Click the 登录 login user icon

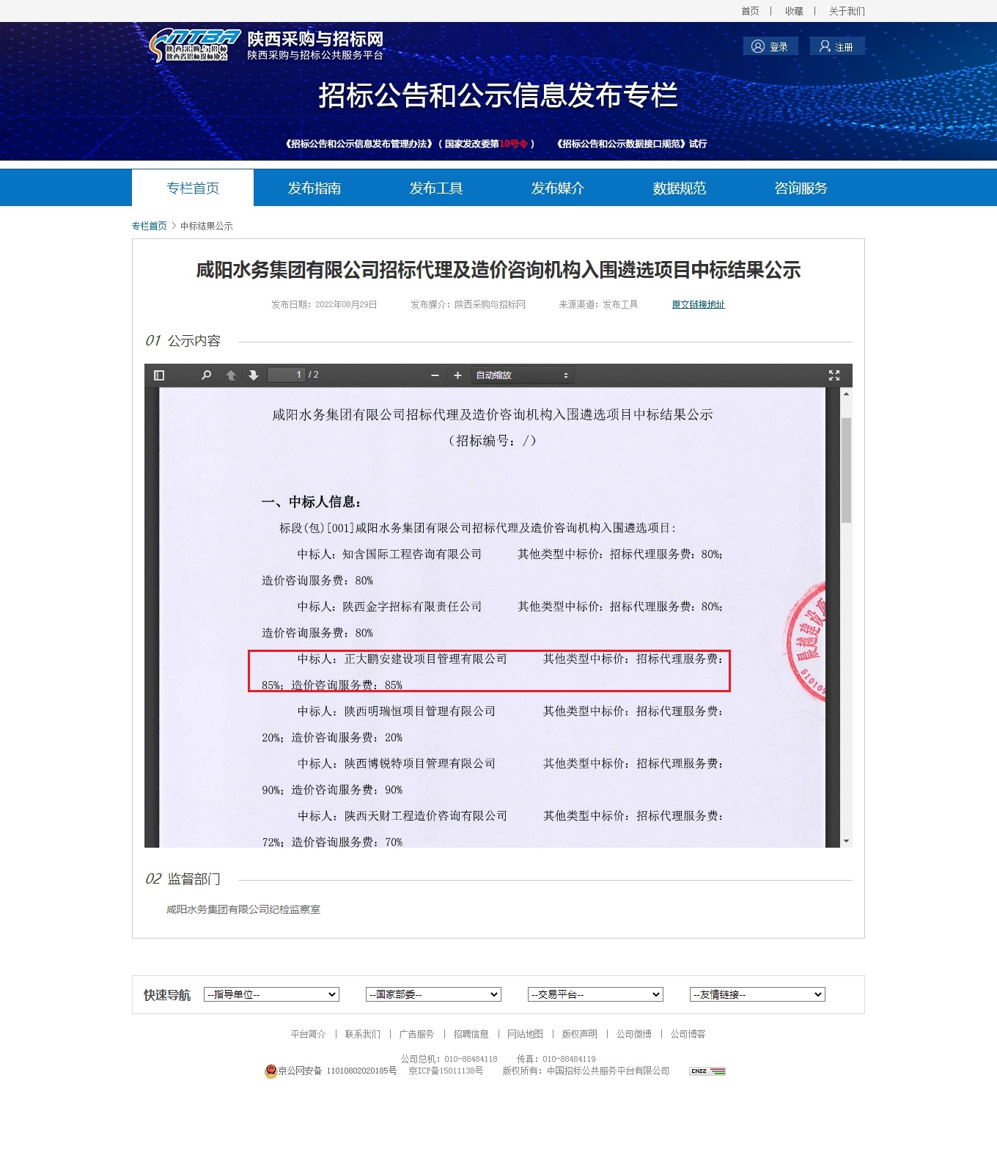point(758,46)
